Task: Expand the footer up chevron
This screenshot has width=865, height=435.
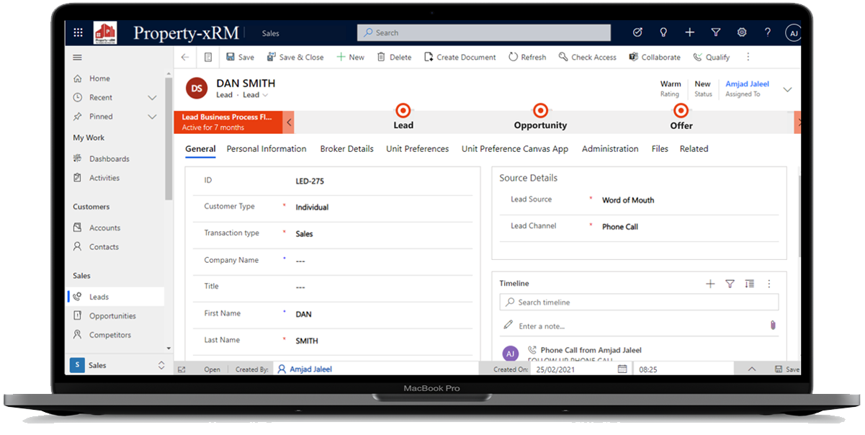Action: pyautogui.click(x=751, y=369)
